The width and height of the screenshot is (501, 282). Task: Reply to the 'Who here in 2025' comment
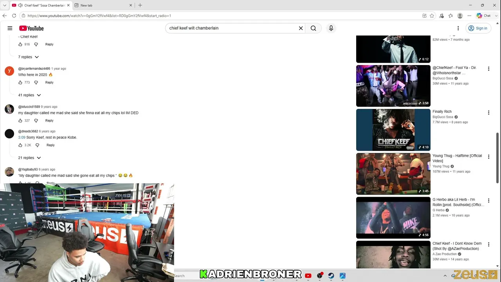49,82
